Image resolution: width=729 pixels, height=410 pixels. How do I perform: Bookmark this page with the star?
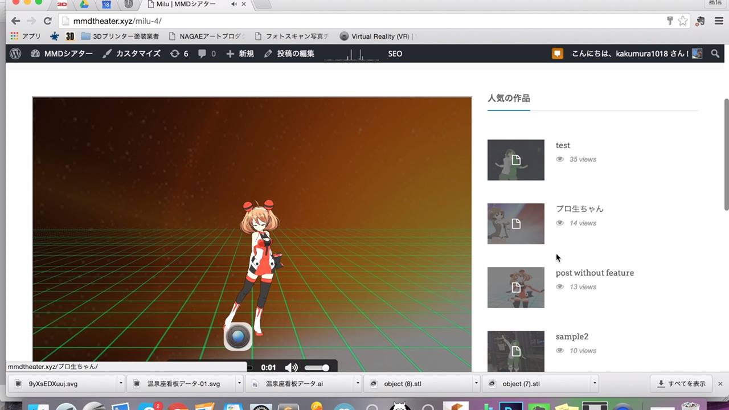pyautogui.click(x=682, y=21)
